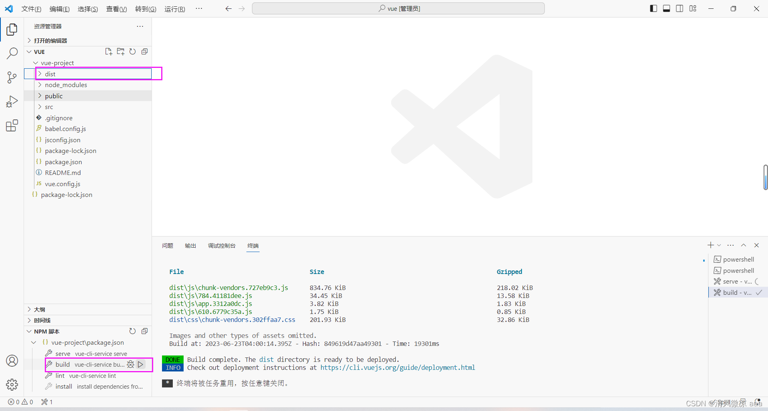Toggle primary side bar visibility
This screenshot has height=411, width=768.
click(654, 8)
